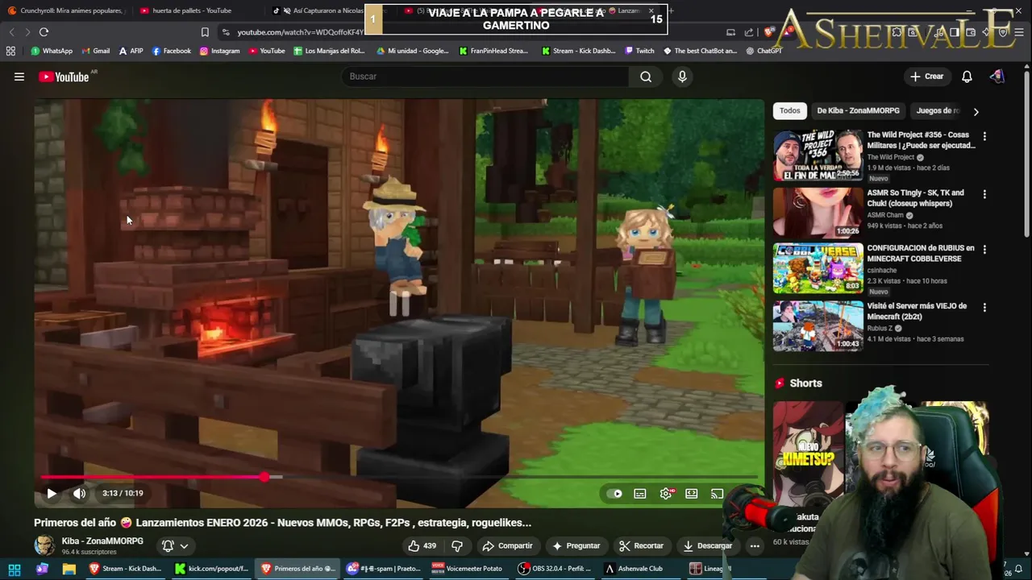Open the ASMR So Tingly video thumbnail

[x=818, y=213]
